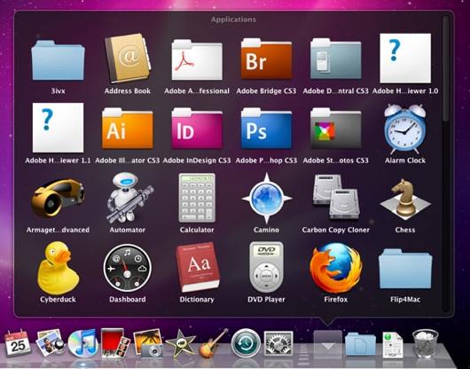Launch iTunes from the Dock
This screenshot has height=369, width=470.
tap(82, 343)
